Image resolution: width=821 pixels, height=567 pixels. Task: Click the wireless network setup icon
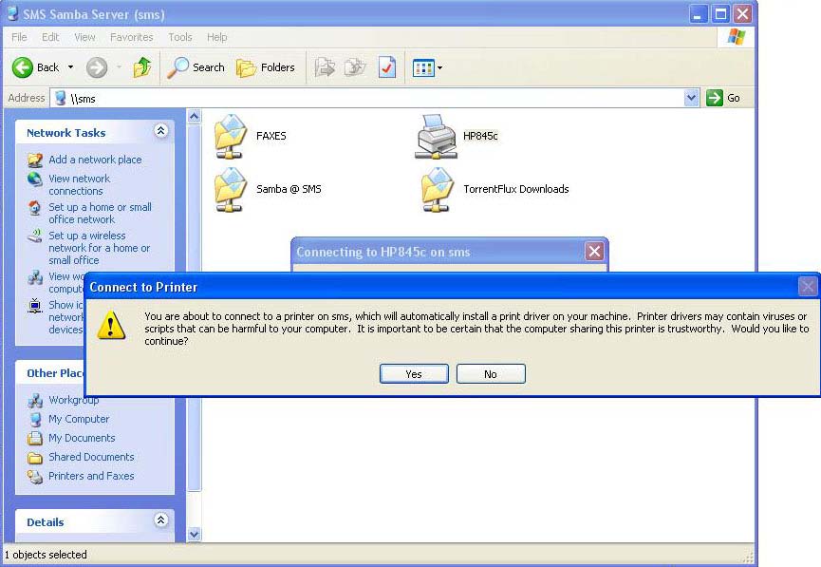35,236
